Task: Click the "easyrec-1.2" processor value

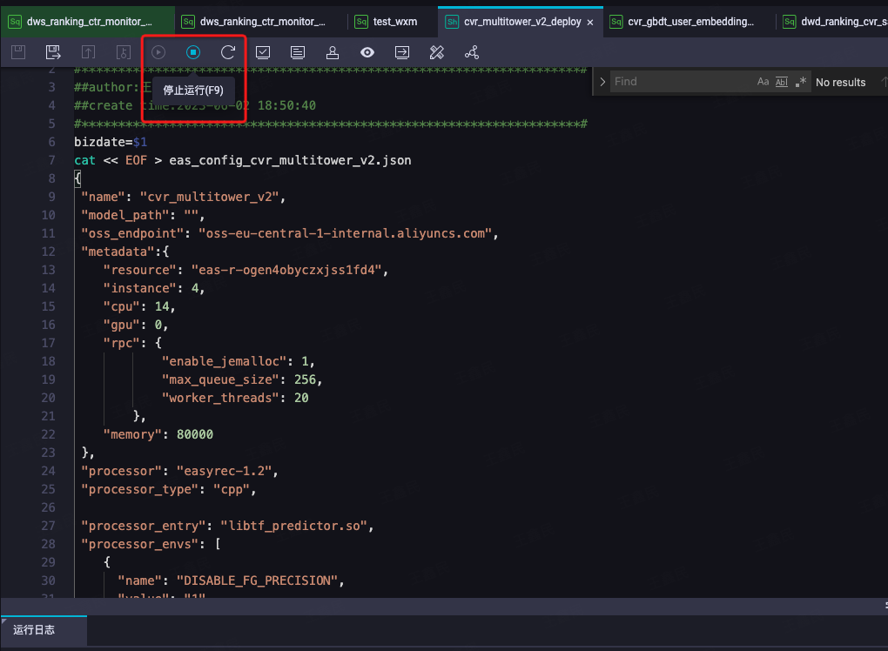Action: pyautogui.click(x=224, y=471)
